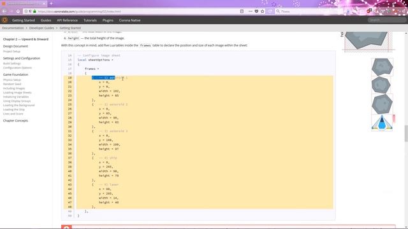This screenshot has height=229, width=408.
Task: Open Loading the Background sidebar link
Action: (18, 106)
